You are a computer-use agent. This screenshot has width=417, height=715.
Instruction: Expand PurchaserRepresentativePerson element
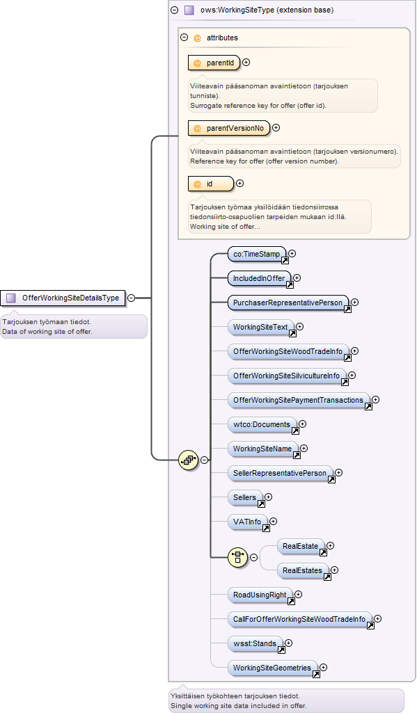coord(354,303)
